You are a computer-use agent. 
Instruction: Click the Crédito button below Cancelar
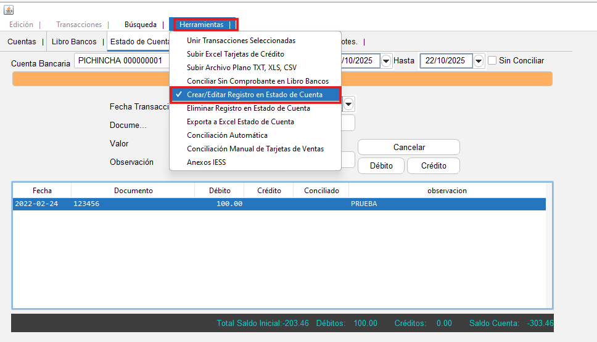[434, 166]
